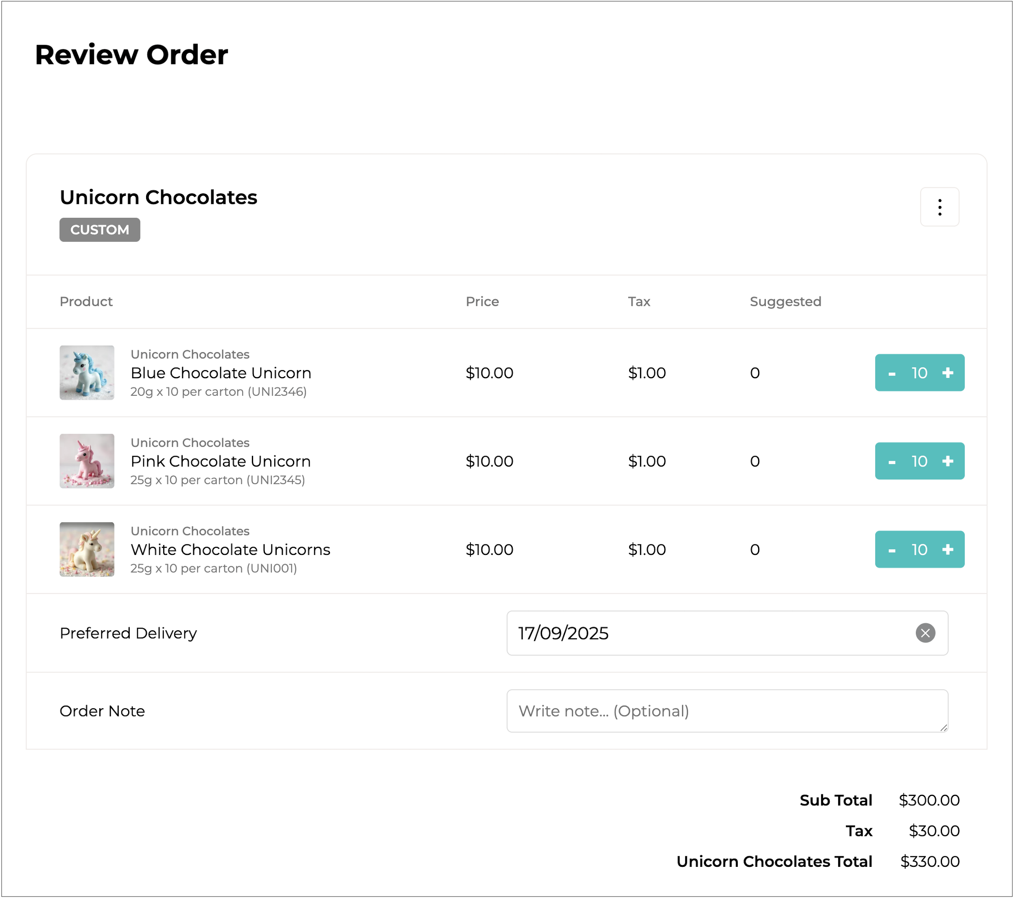Decrease Blue Chocolate Unicorn quantity with minus
The image size is (1014, 899).
892,373
